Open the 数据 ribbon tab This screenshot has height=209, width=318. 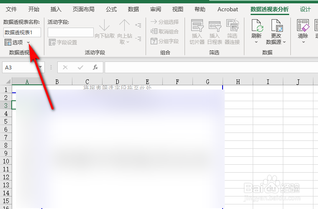[x=133, y=9]
